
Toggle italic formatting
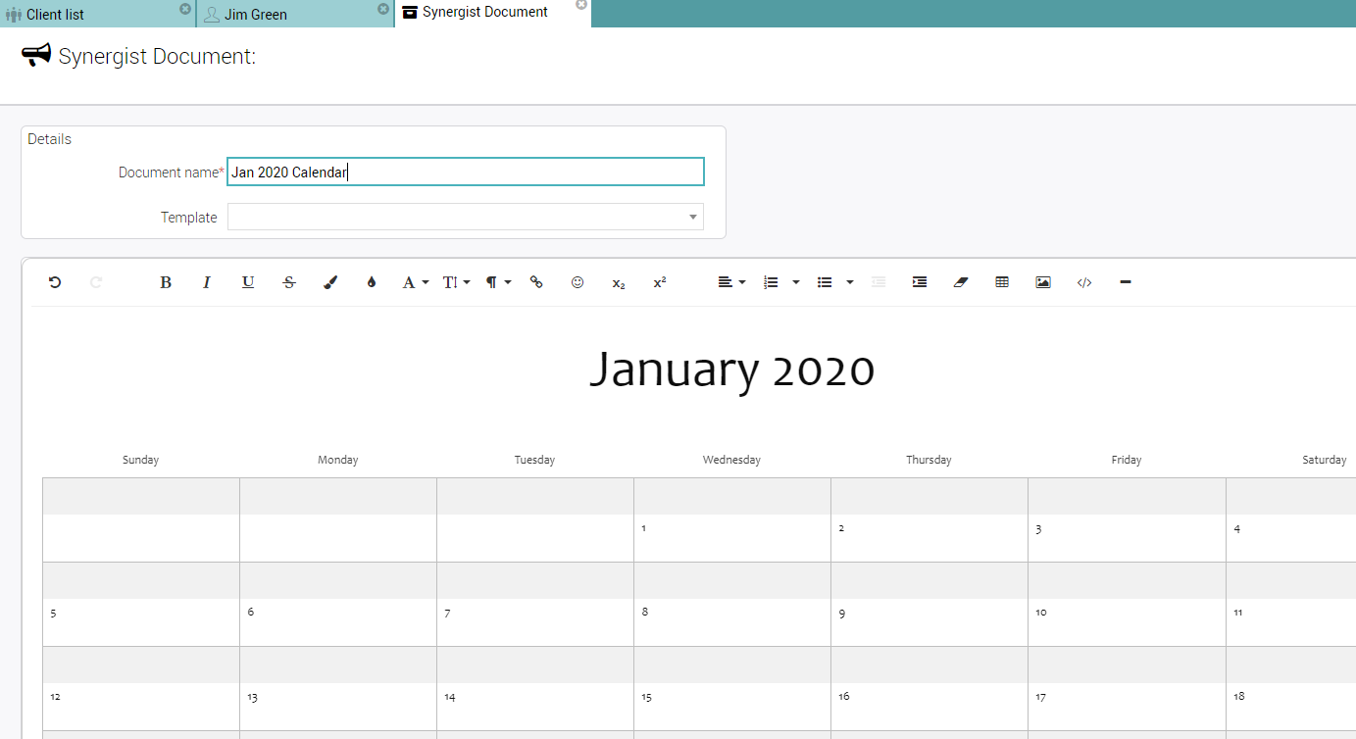207,282
